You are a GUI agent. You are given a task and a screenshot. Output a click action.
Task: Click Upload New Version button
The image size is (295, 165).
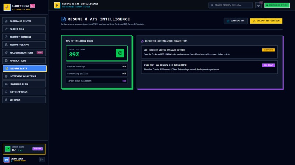(x=266, y=21)
